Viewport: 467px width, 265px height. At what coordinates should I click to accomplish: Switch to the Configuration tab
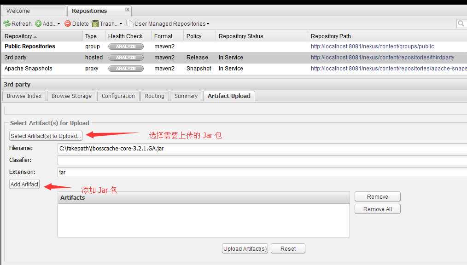coord(118,96)
